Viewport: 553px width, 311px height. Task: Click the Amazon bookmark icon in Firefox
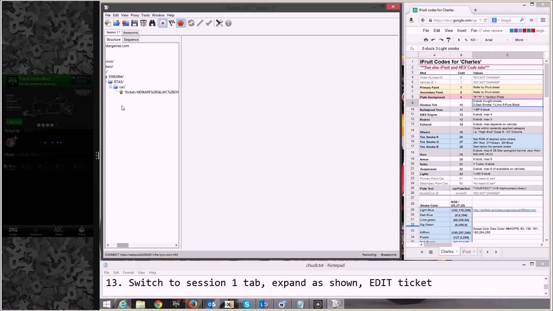[411, 20]
